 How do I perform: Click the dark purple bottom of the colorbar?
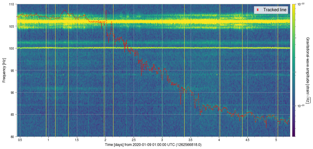pos(294,135)
